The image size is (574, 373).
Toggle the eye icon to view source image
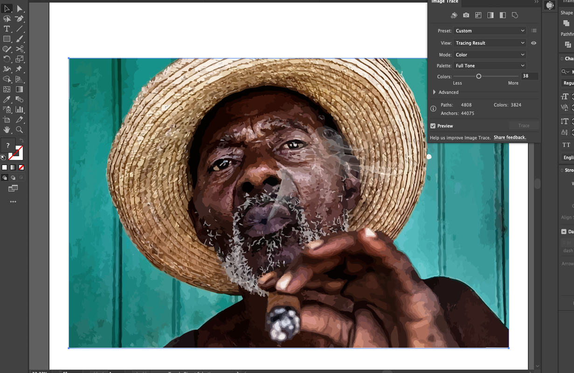click(x=533, y=43)
